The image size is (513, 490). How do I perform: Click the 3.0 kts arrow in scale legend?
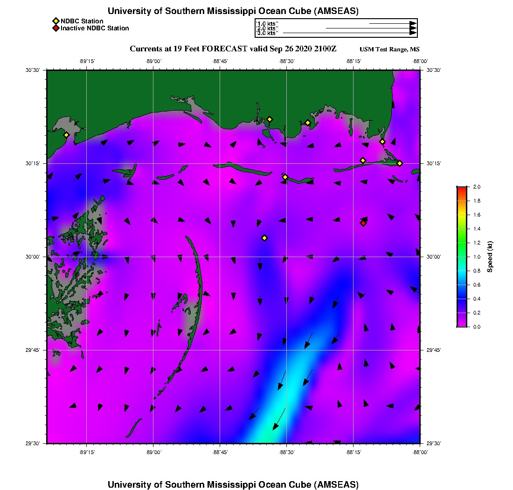[x=349, y=33]
